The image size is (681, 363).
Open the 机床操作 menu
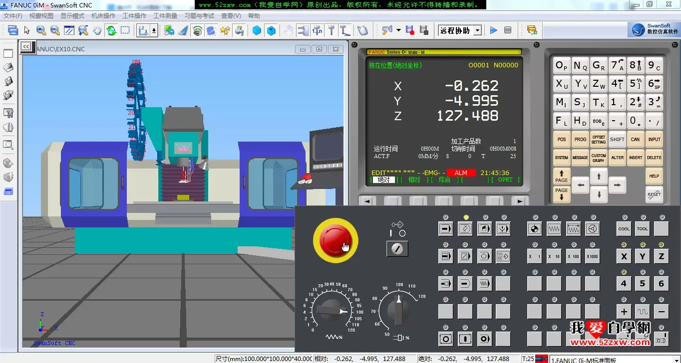point(103,16)
